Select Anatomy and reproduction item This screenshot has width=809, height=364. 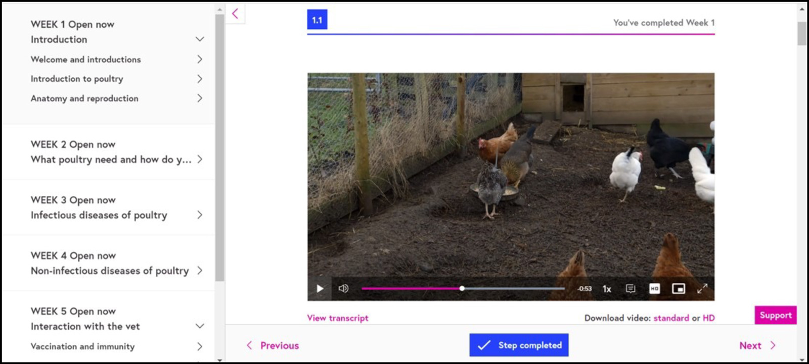pos(84,98)
